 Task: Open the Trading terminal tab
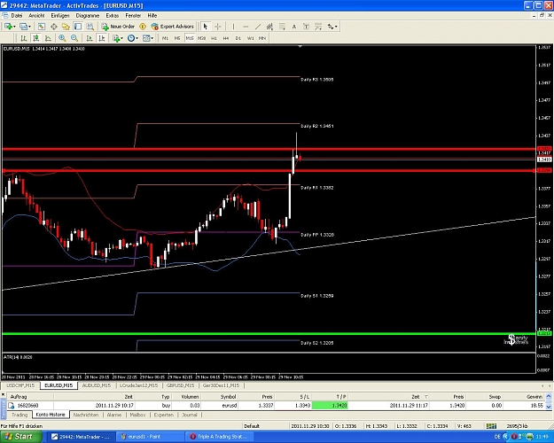(x=20, y=415)
